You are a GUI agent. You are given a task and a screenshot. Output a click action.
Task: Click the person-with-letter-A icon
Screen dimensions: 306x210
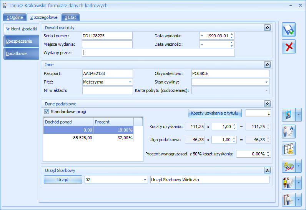[289, 132]
